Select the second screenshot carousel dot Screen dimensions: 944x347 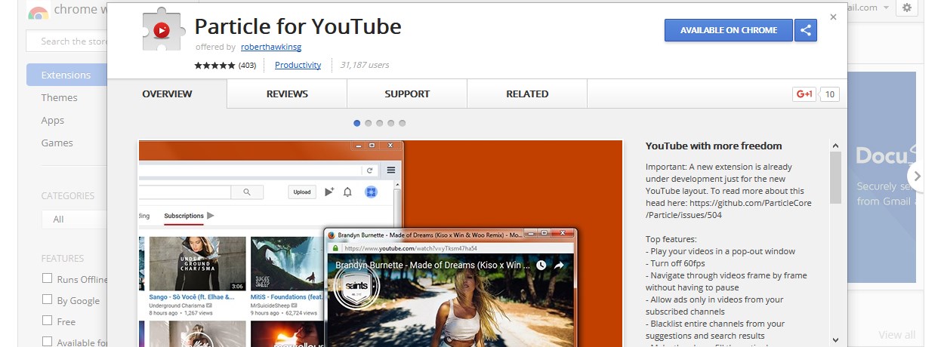(369, 123)
